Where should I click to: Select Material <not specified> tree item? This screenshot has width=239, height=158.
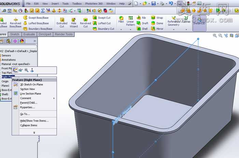(16, 64)
